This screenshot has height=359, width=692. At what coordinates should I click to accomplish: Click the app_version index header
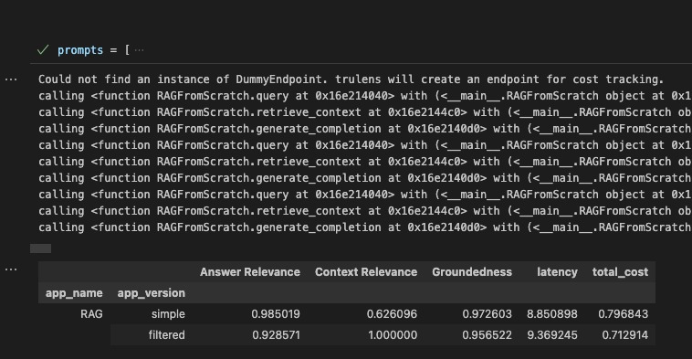coord(151,293)
